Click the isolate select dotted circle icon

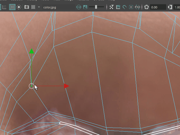coord(19,7)
